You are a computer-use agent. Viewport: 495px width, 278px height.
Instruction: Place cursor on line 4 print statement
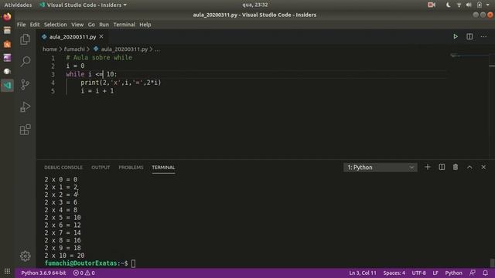coord(121,83)
